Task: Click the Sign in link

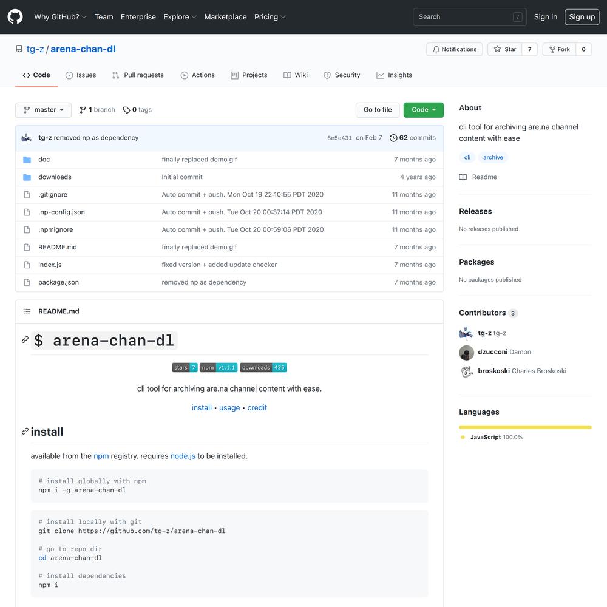Action: (546, 17)
